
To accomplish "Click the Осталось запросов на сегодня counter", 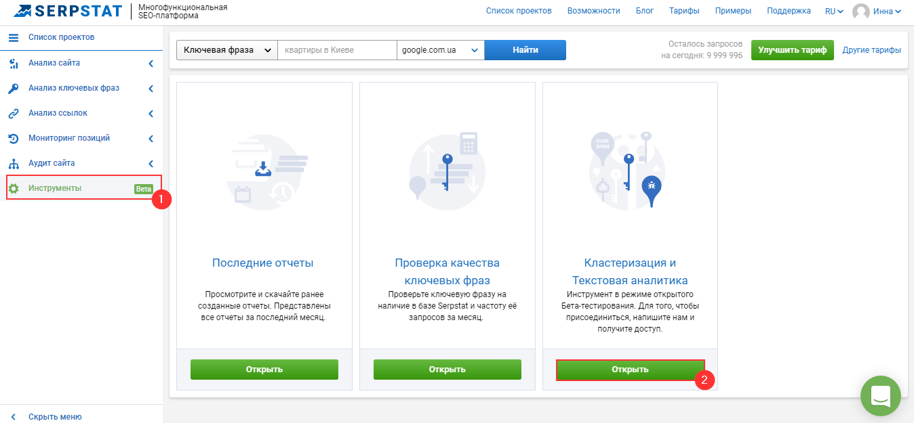I will (702, 49).
